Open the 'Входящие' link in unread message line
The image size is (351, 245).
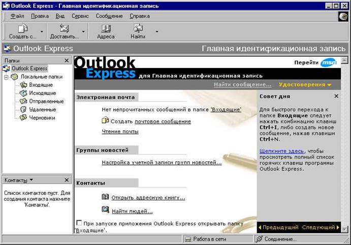[226, 110]
